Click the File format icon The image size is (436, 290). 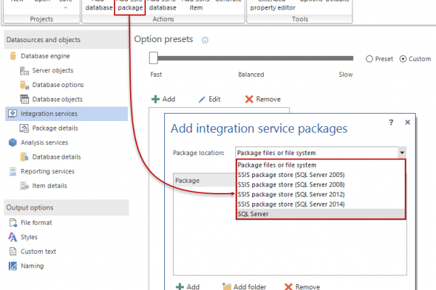coord(13,223)
